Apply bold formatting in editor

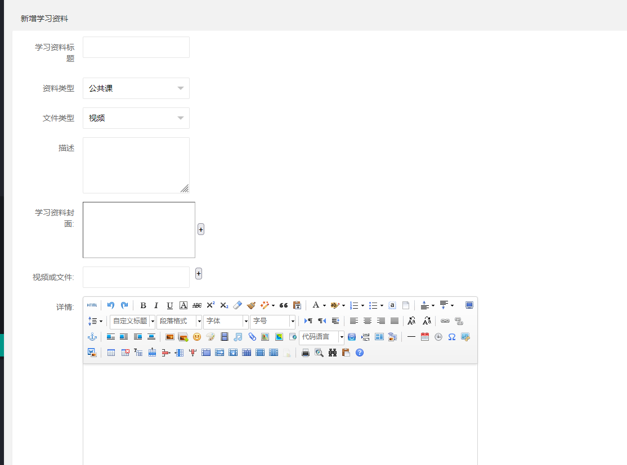click(x=143, y=305)
